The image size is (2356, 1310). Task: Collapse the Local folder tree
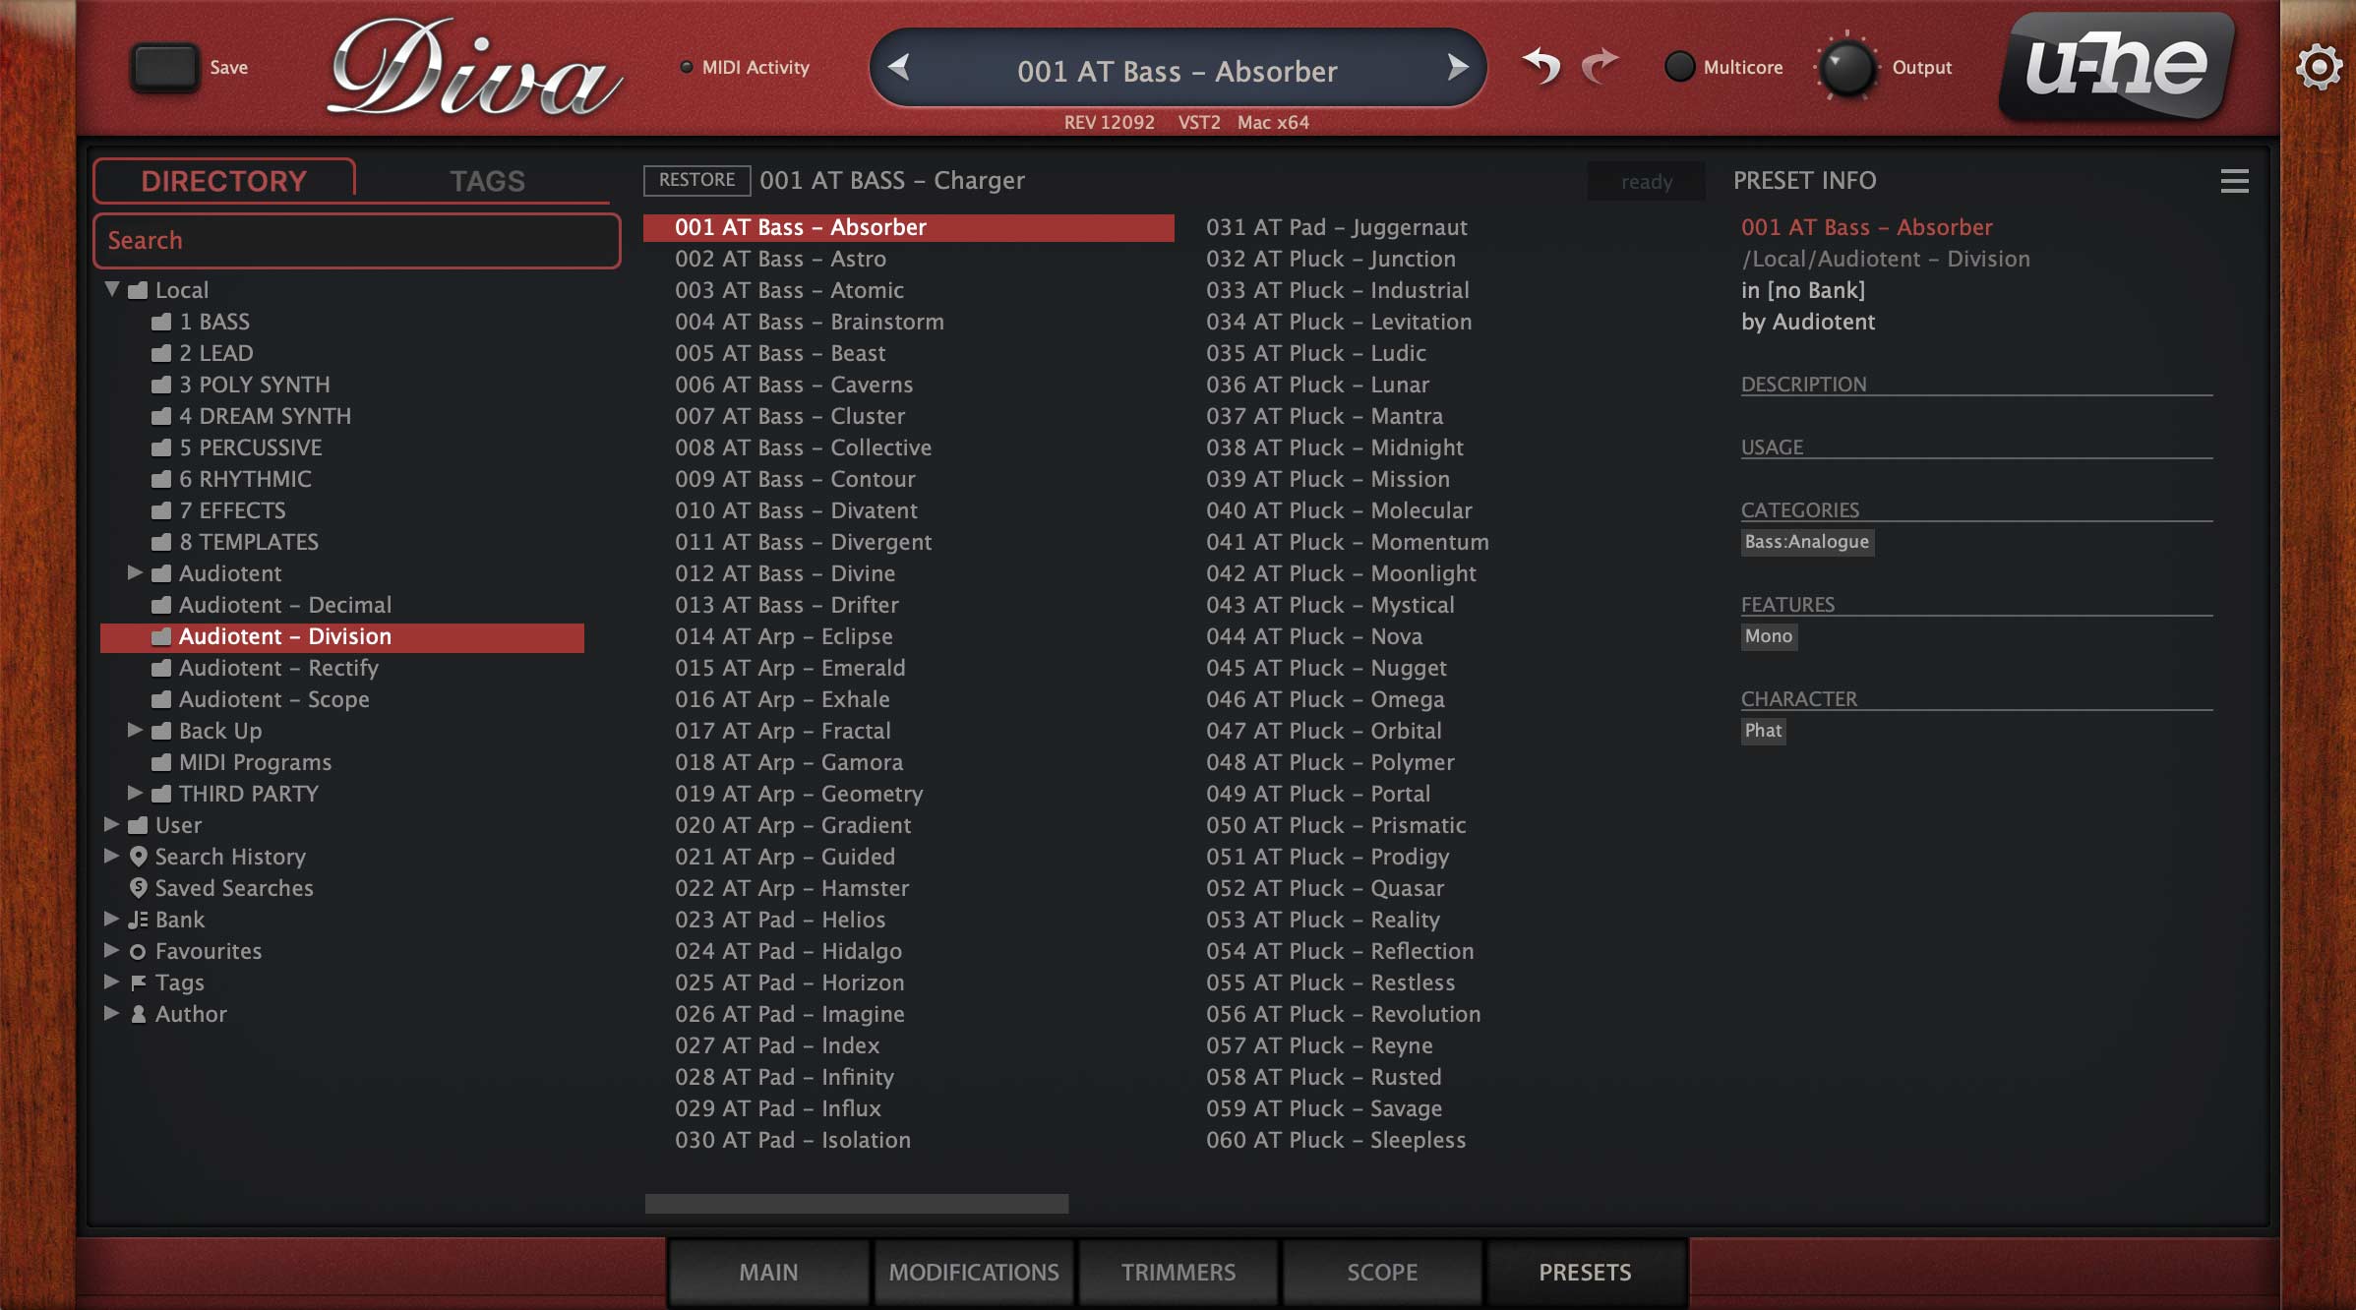[x=112, y=289]
